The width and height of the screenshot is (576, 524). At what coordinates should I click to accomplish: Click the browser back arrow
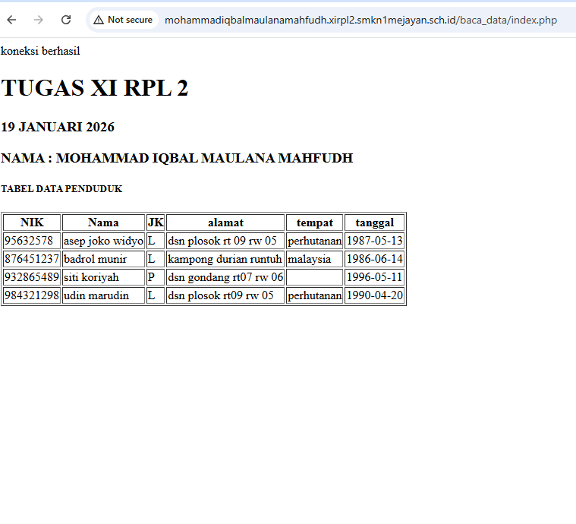click(11, 20)
